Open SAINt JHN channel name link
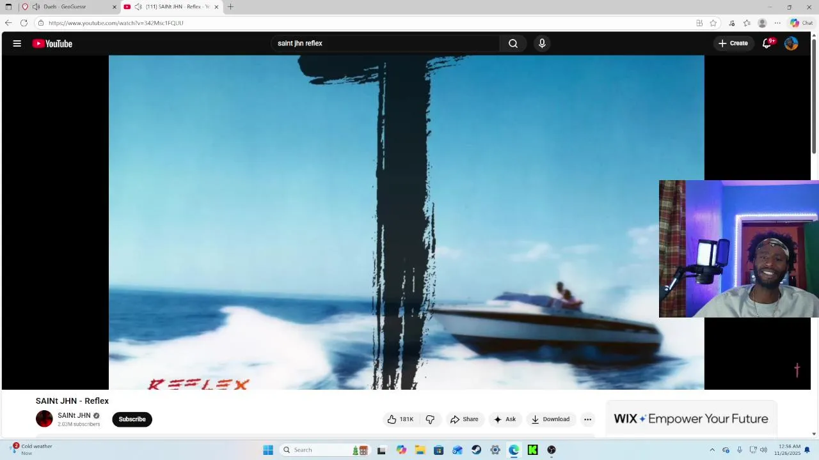The image size is (819, 460). (x=74, y=415)
